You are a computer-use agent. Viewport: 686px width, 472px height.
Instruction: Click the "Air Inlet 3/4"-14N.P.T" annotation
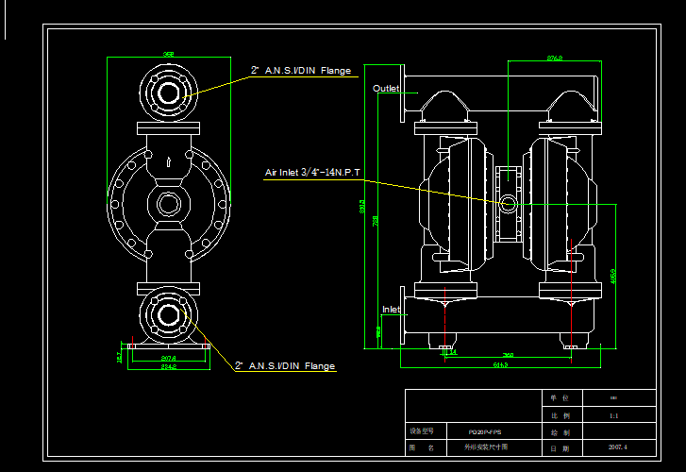click(312, 173)
